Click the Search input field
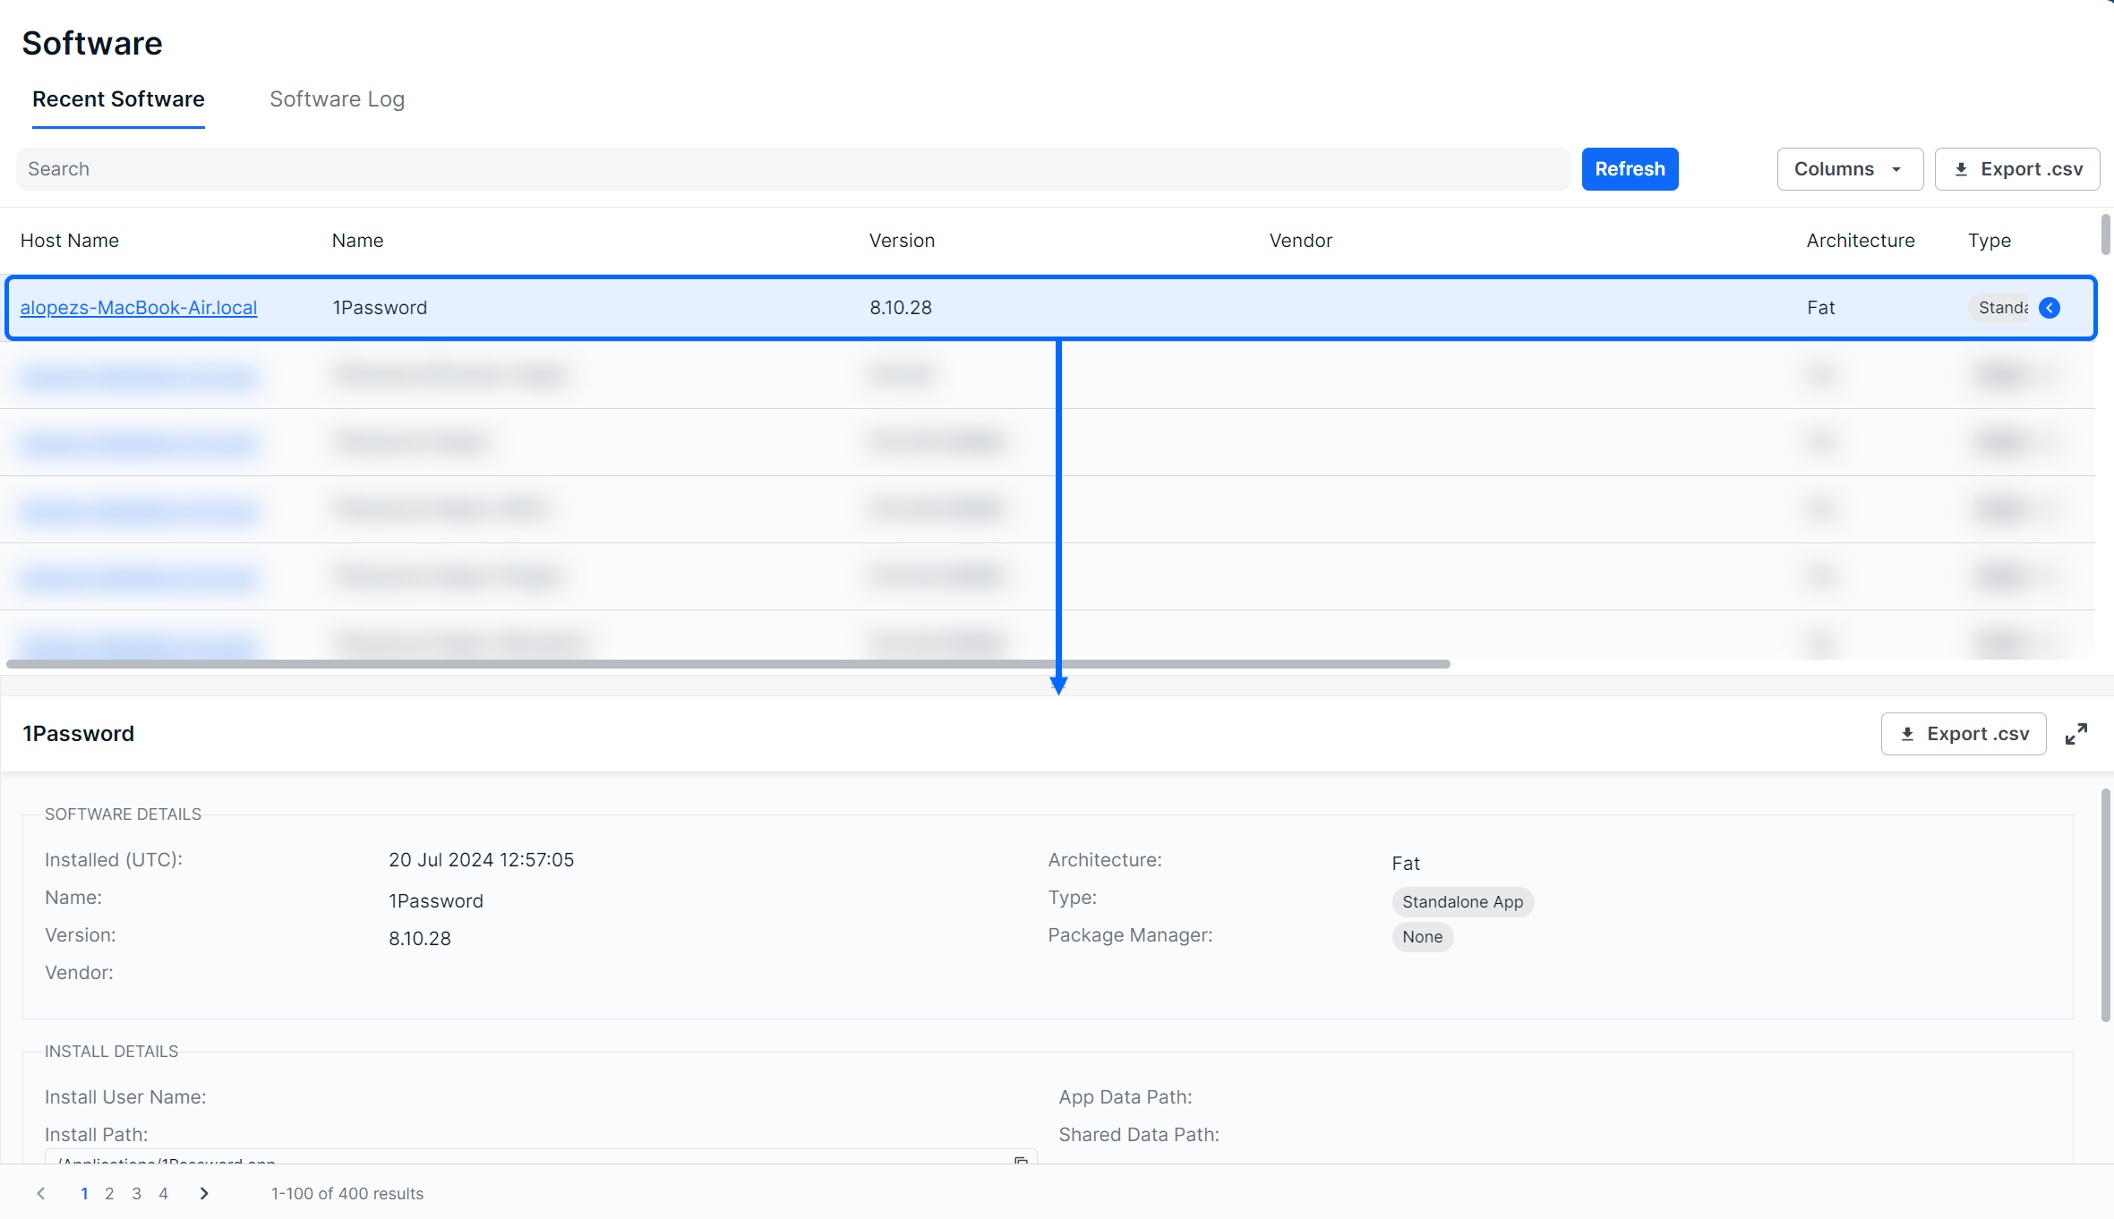2114x1219 pixels. pyautogui.click(x=792, y=169)
